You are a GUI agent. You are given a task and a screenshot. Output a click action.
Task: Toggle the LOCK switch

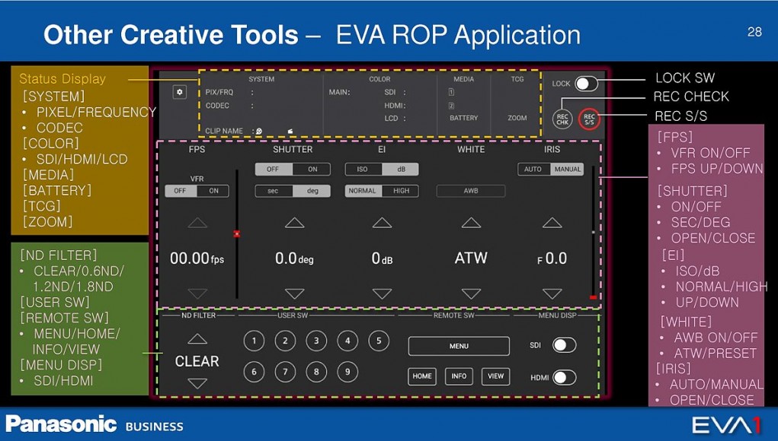tap(585, 84)
